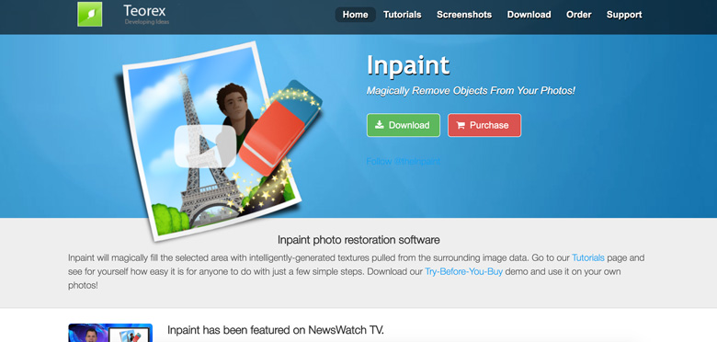Click the green Download button

click(404, 125)
